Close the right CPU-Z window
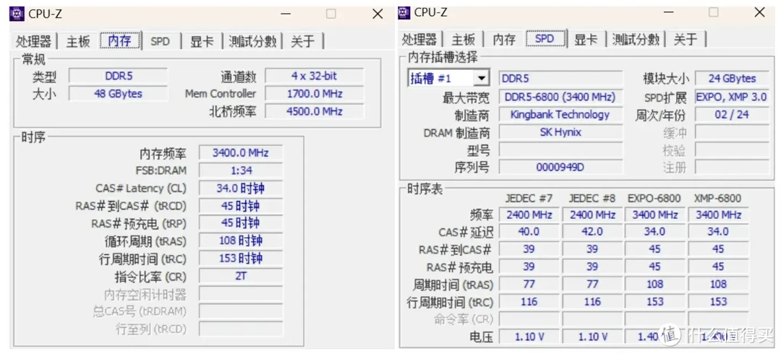Viewport: 781px width, 354px height. 759,12
